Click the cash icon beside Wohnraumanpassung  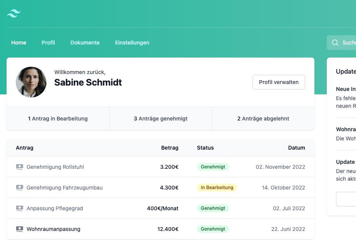(20, 229)
